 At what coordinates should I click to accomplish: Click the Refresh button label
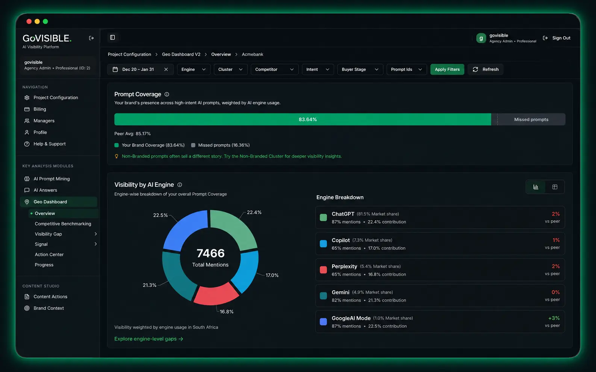point(490,69)
